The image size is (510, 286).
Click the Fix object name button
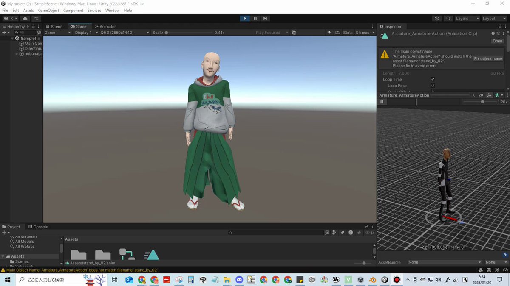coord(488,58)
